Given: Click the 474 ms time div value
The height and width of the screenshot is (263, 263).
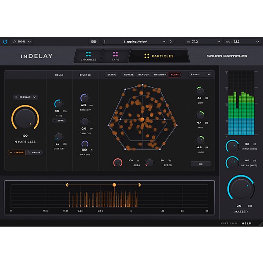Looking at the screenshot, I should 84,105.
